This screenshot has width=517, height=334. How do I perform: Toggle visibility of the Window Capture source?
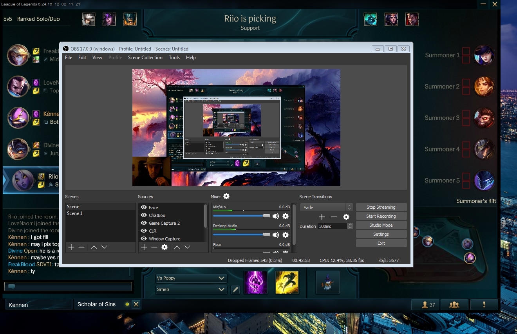(x=144, y=239)
